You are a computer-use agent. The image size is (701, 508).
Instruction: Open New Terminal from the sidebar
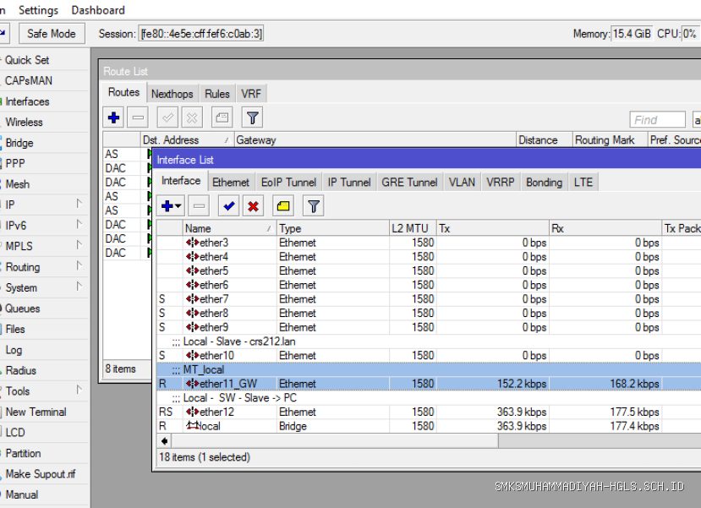(x=45, y=412)
